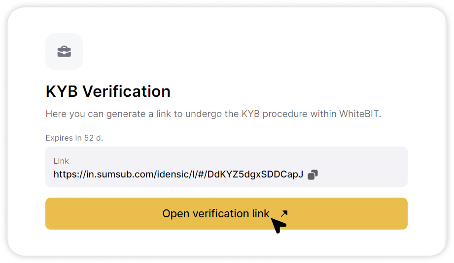
Task: Click the "https://" prefix of the link
Action: coord(70,175)
